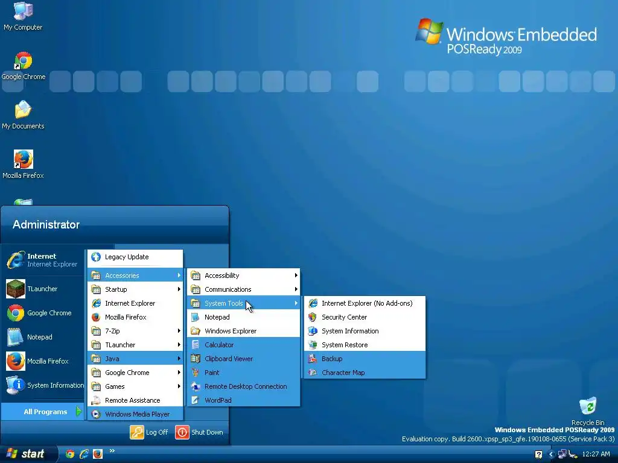Open Remote Assistance program entry
This screenshot has height=463, width=618.
coord(135,400)
